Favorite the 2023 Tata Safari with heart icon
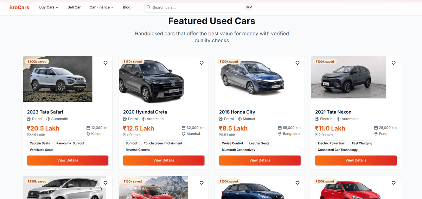Image resolution: width=422 pixels, height=199 pixels. click(x=105, y=63)
